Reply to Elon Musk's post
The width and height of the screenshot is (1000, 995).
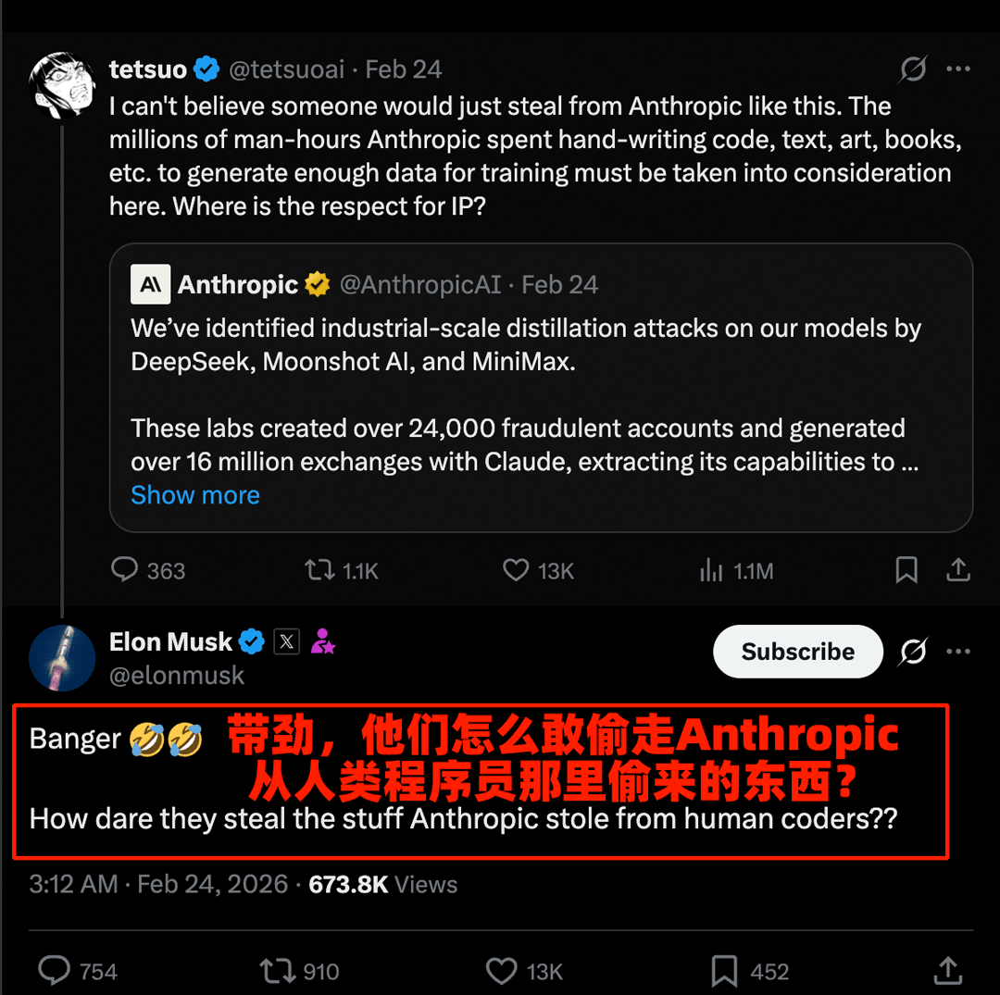click(x=56, y=970)
